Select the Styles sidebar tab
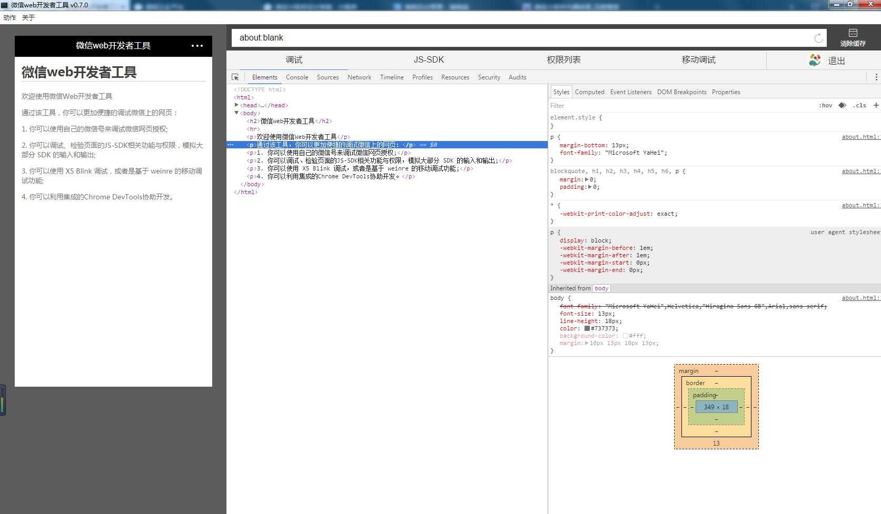This screenshot has height=514, width=881. pyautogui.click(x=561, y=92)
